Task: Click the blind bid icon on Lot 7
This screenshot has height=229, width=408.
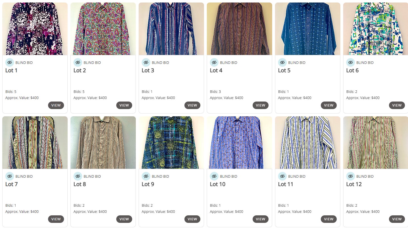Action: coord(10,176)
